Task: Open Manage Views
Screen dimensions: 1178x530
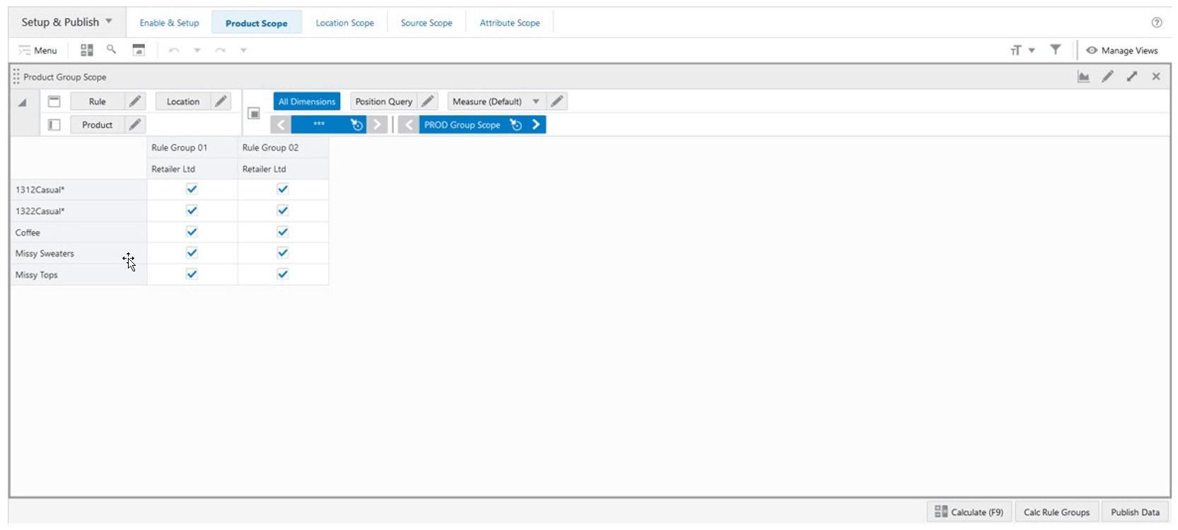Action: point(1122,50)
